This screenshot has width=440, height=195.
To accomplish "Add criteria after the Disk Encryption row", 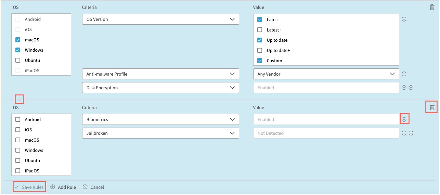I will tap(411, 88).
